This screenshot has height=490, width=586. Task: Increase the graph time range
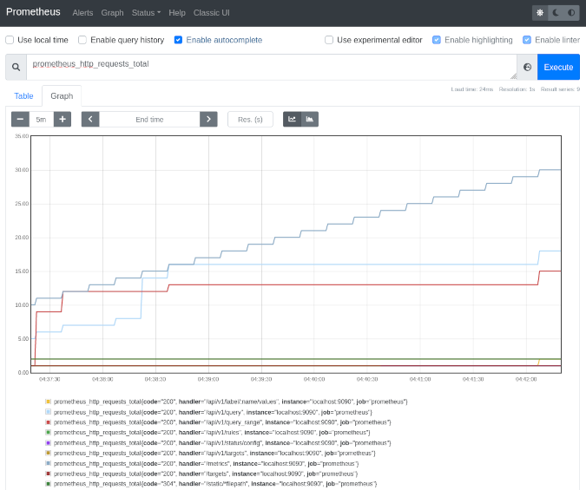[x=62, y=120]
